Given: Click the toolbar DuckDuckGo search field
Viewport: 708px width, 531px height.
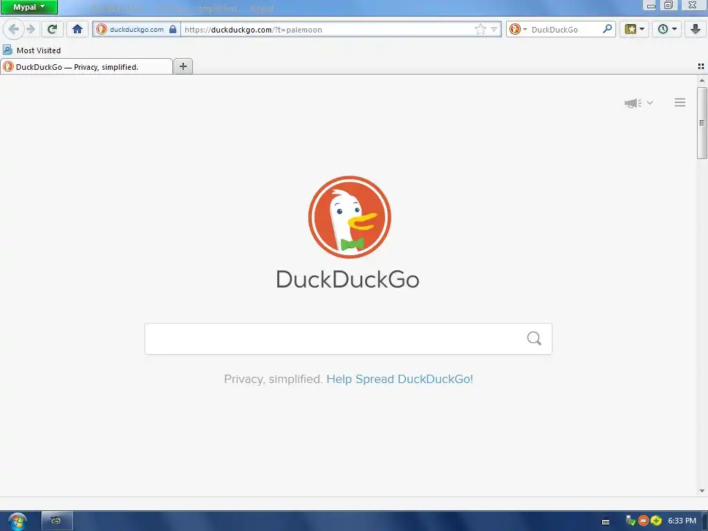Looking at the screenshot, I should (x=566, y=29).
